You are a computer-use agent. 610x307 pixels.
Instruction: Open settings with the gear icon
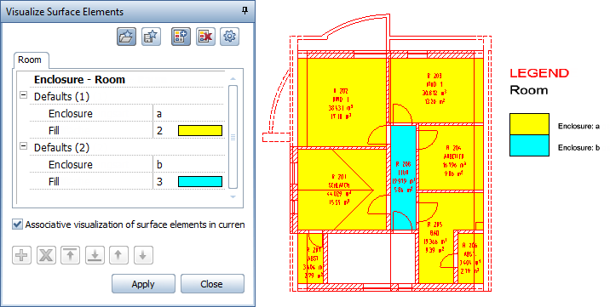tap(229, 37)
